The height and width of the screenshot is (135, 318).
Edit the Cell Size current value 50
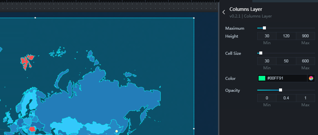286,61
